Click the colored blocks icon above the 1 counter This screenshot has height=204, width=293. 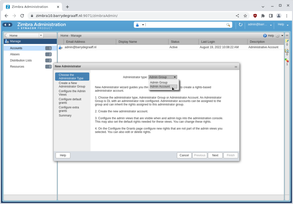[x=287, y=60]
